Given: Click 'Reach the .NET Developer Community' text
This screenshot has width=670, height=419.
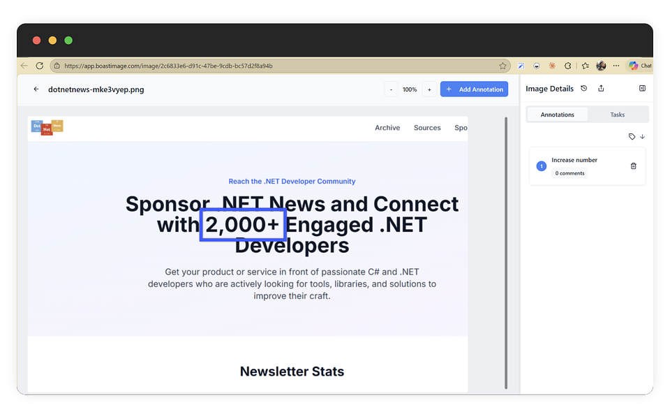Looking at the screenshot, I should [x=292, y=182].
